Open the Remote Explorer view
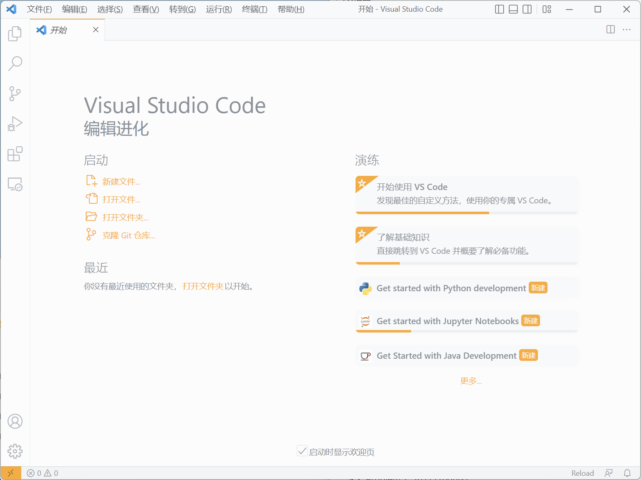Image resolution: width=641 pixels, height=480 pixels. coord(15,184)
